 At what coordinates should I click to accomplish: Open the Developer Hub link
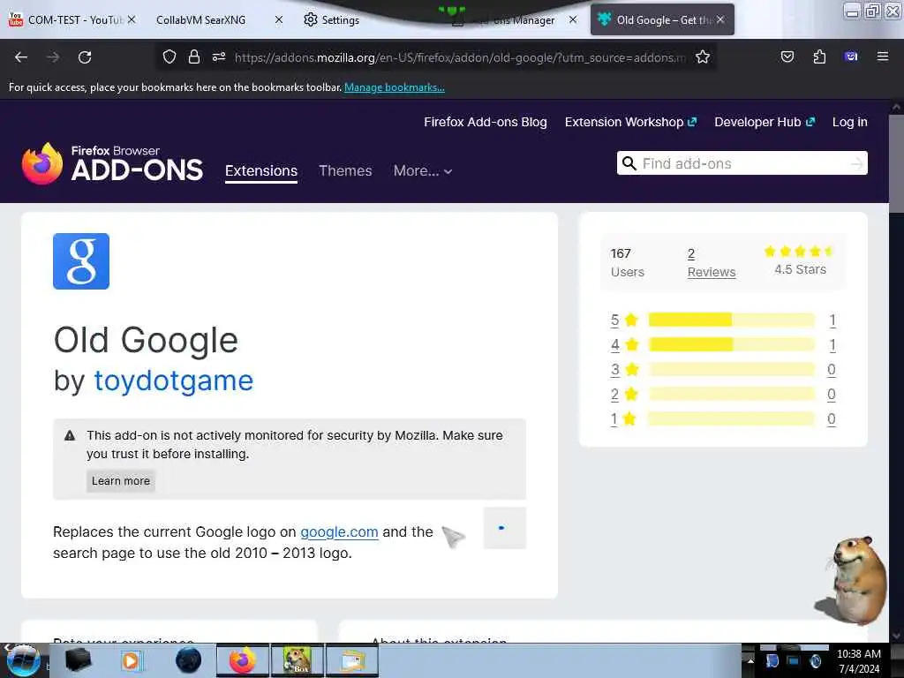pyautogui.click(x=765, y=122)
